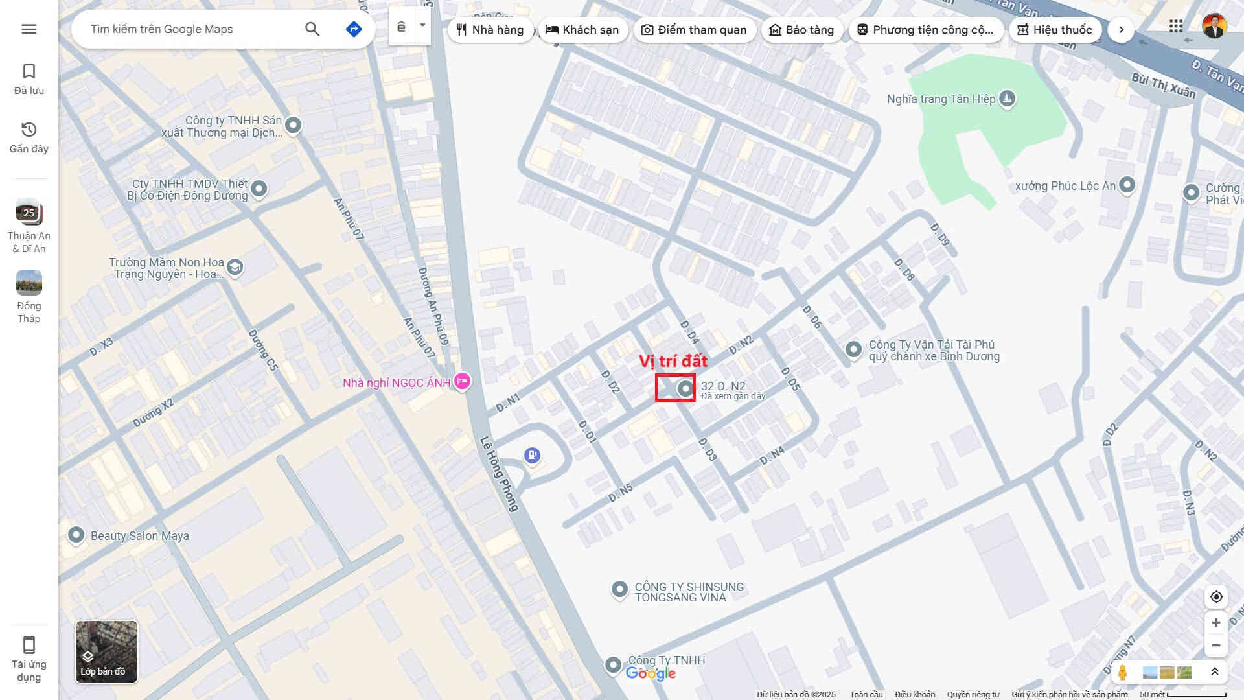Open the Điều khoản terms link

tap(915, 694)
